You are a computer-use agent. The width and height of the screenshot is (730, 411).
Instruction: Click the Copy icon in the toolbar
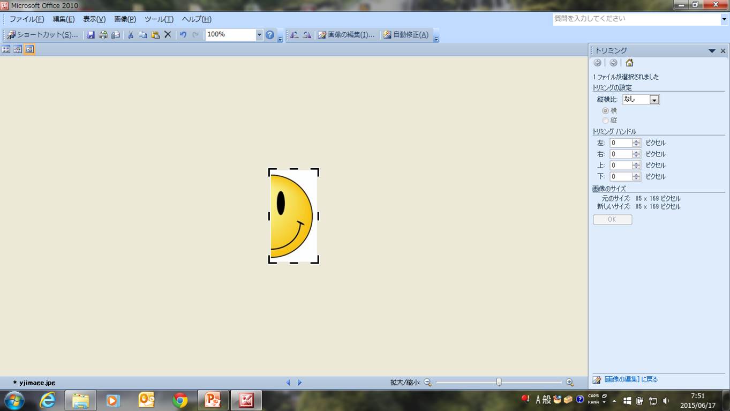point(143,35)
